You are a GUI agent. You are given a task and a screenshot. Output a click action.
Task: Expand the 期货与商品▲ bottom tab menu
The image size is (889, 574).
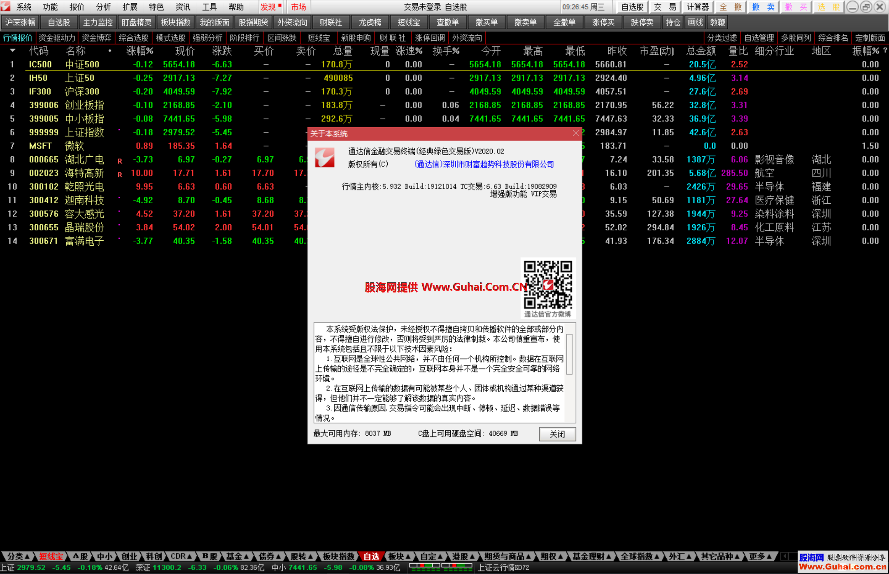point(507,556)
